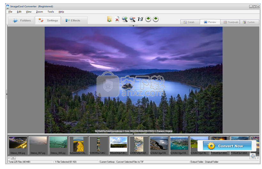The image size is (262, 169).
Task: Select the yellow flower field thumbnail 4adaada0jw1dtq
Action: pyautogui.click(x=78, y=145)
